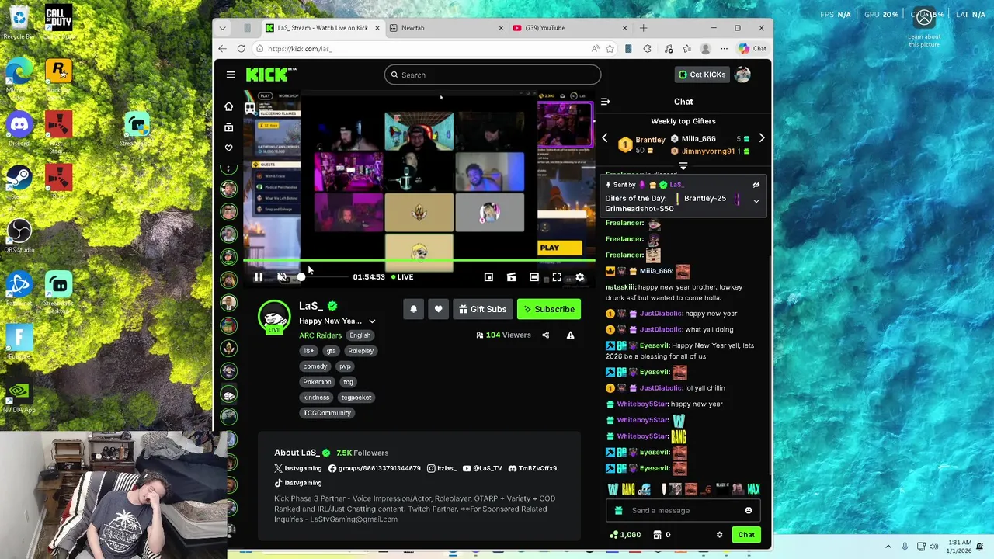Screen dimensions: 994x559
Task: Insert the W emote from quick emotes
Action: coord(612,489)
